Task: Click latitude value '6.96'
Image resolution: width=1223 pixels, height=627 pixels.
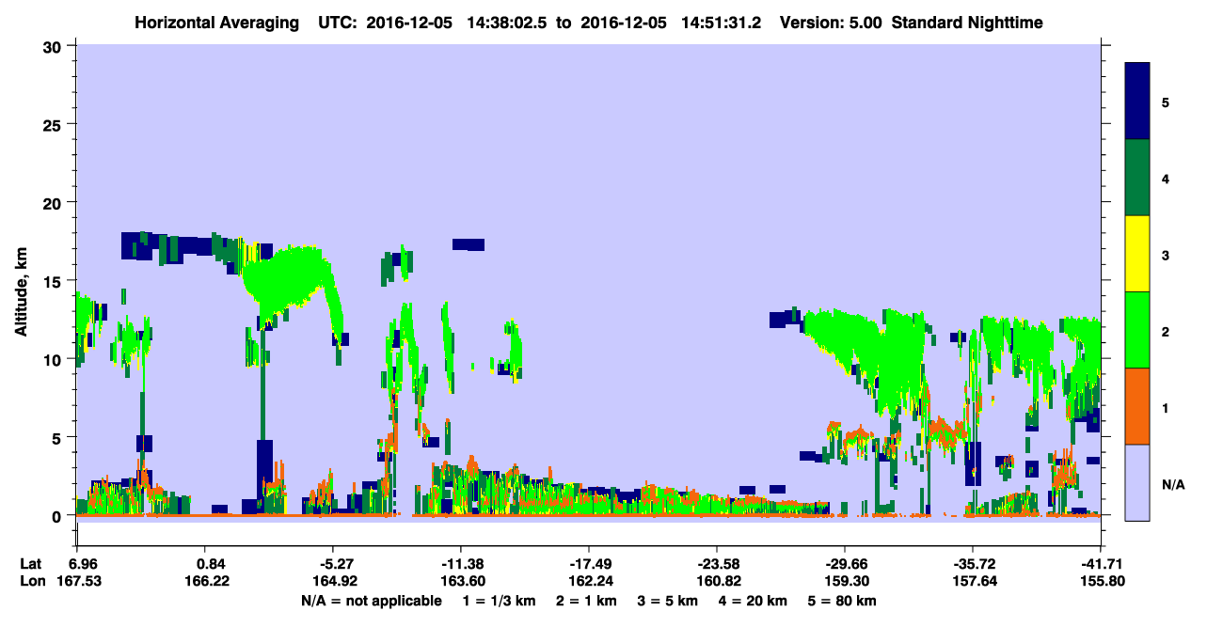Action: 85,564
